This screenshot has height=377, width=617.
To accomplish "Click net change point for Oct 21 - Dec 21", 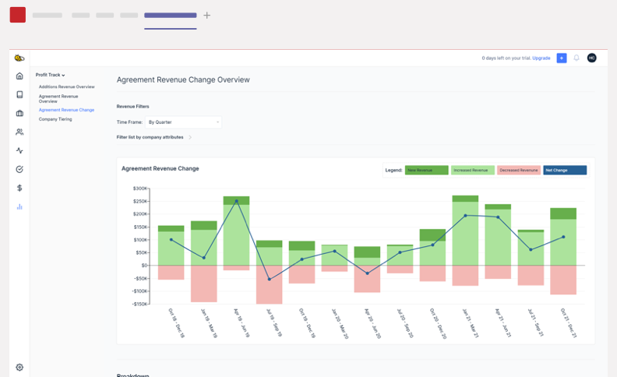I will coord(563,237).
